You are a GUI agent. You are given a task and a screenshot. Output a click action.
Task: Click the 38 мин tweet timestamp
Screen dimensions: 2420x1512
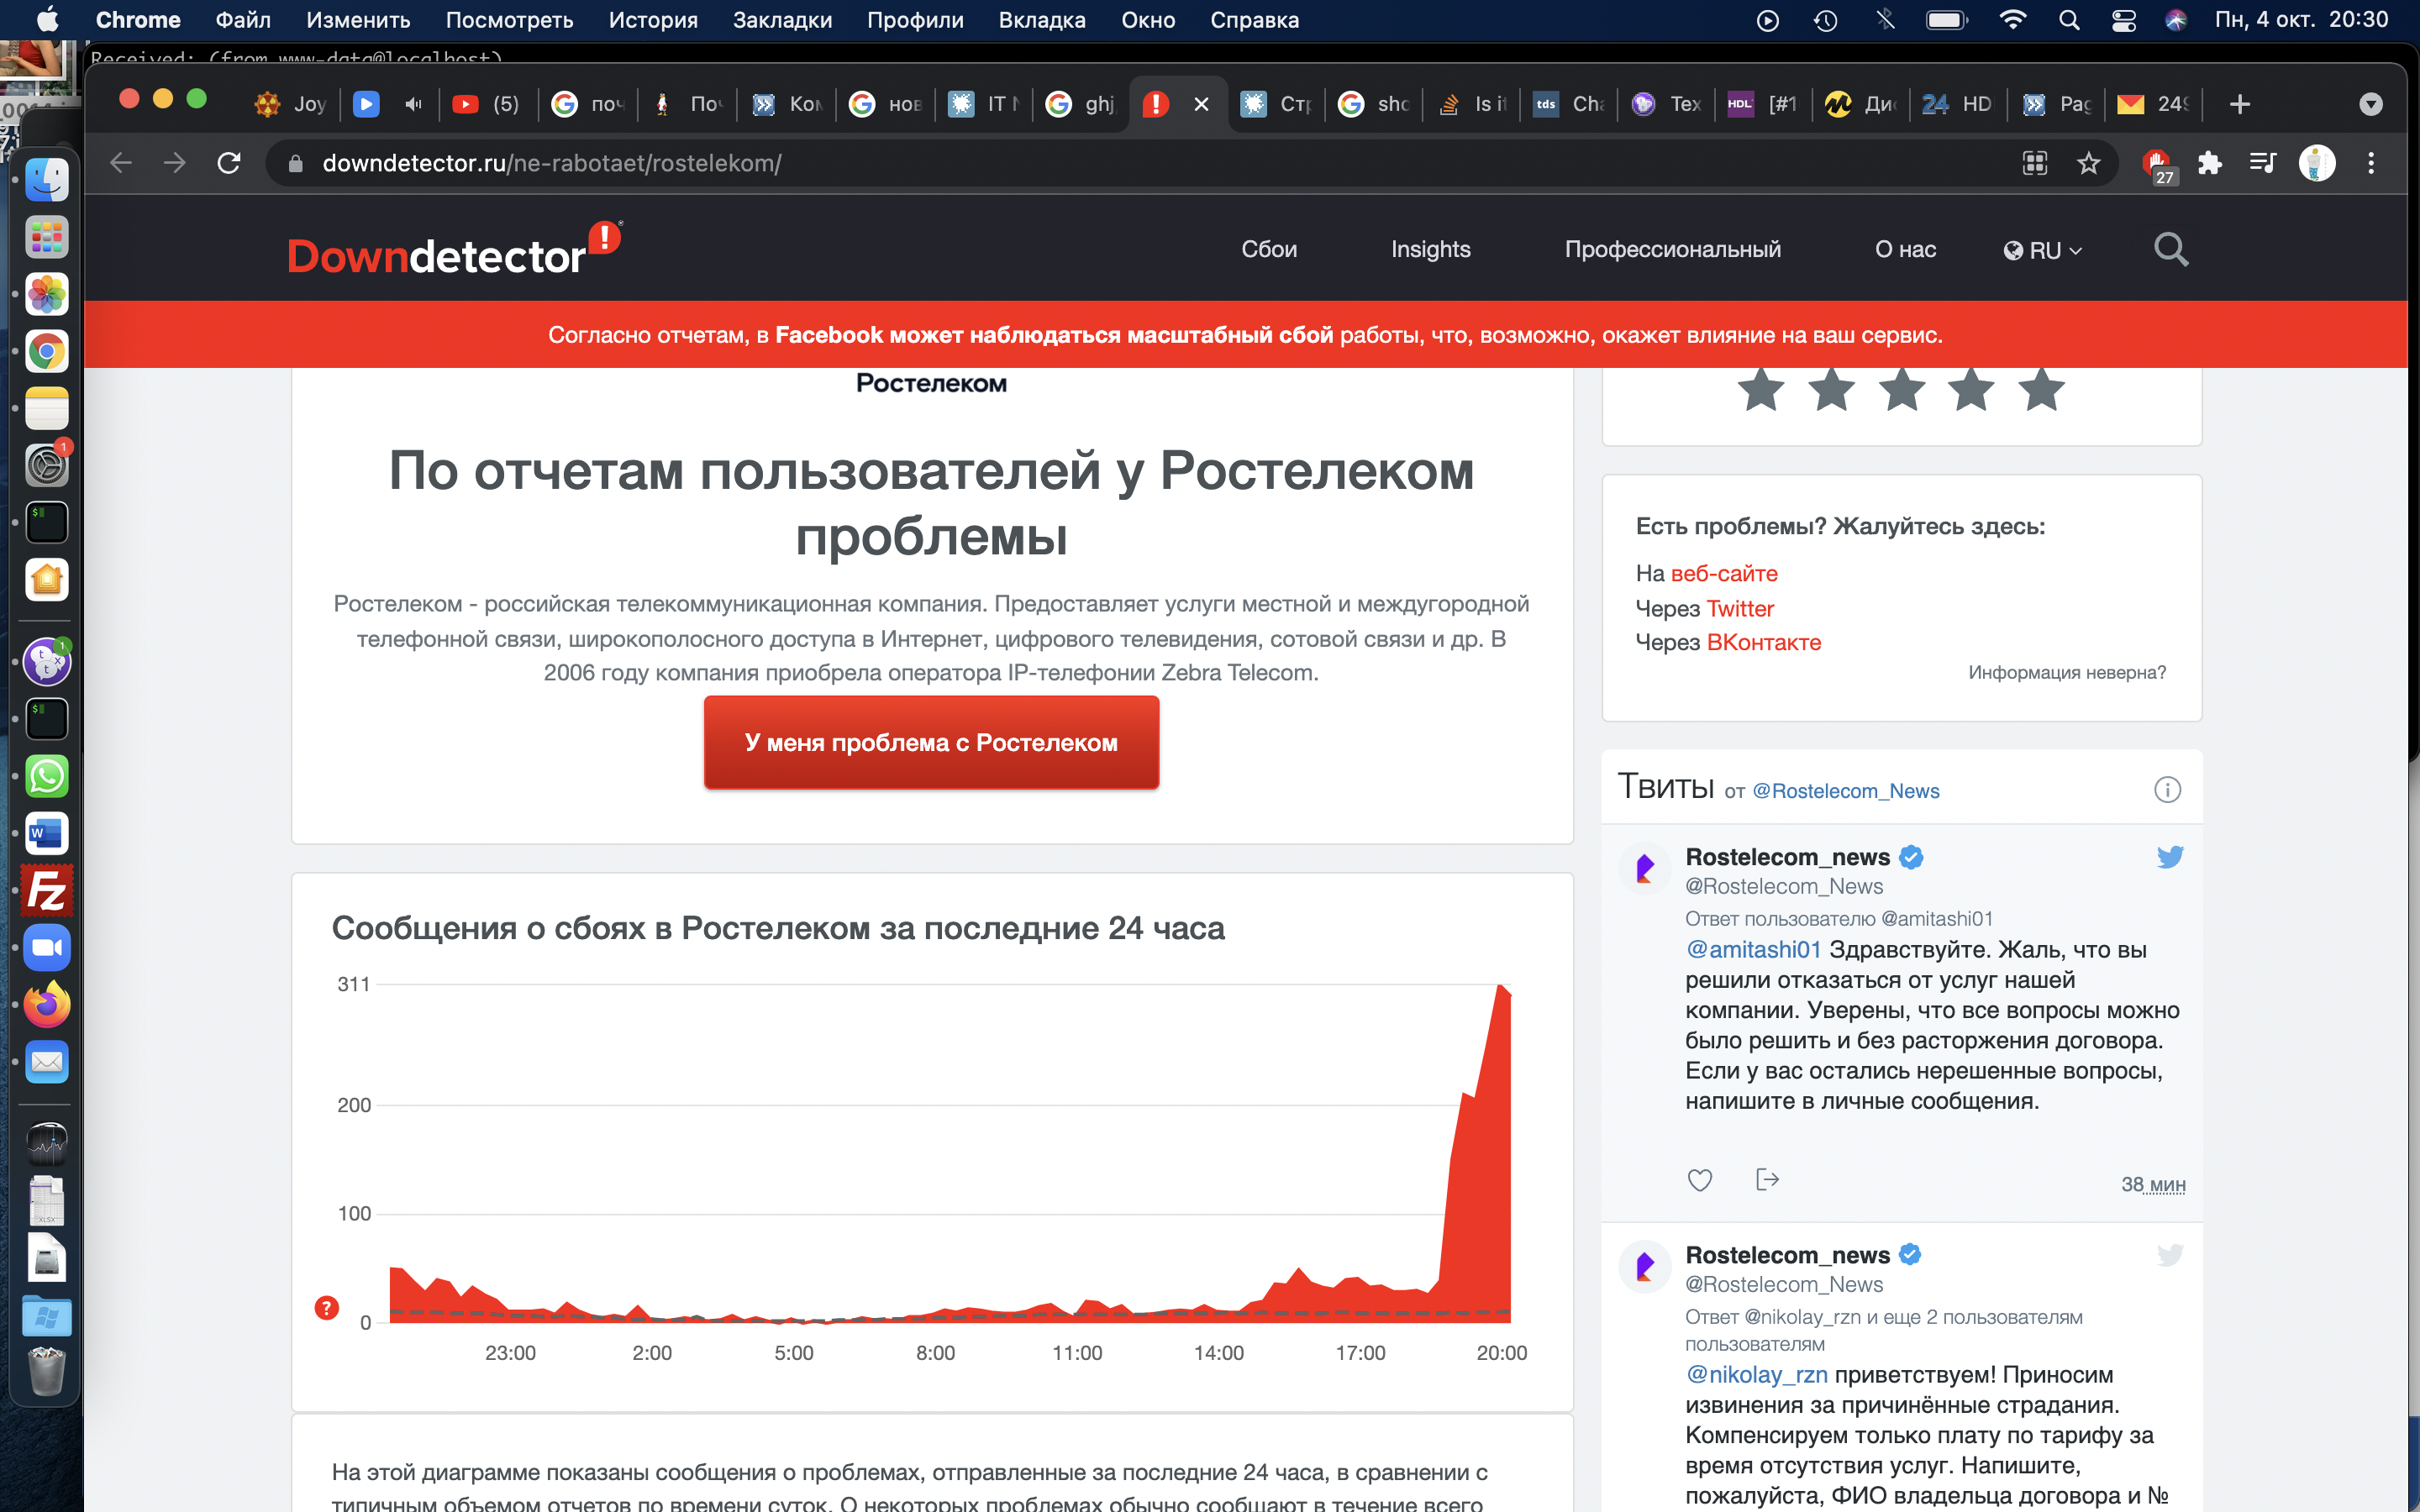2153,1184
